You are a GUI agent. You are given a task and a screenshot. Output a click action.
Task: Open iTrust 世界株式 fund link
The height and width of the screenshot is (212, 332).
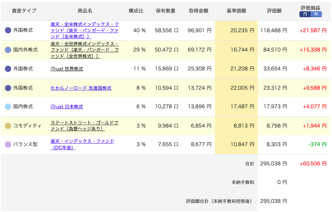[x=67, y=69]
